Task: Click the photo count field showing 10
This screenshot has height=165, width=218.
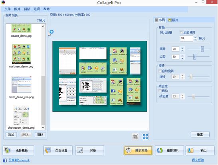Action: 186,38
